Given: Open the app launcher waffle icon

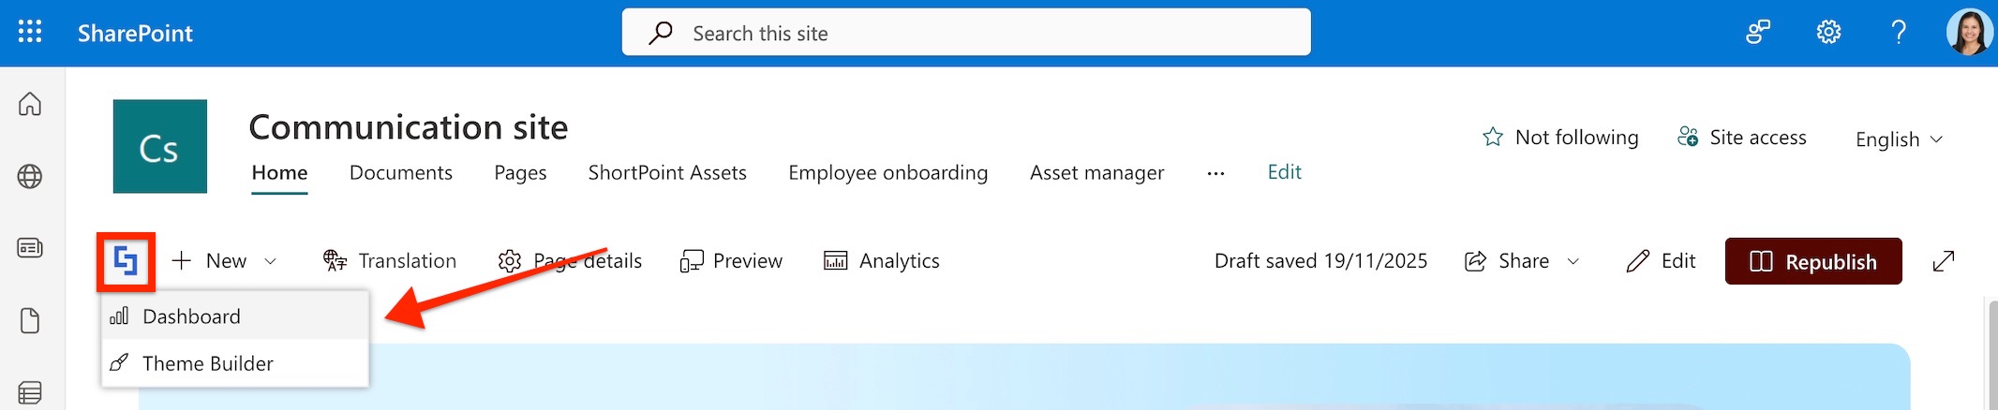Looking at the screenshot, I should [30, 33].
